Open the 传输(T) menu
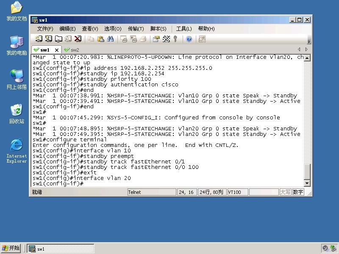Screen dimensions: 339x254 coord(136,29)
